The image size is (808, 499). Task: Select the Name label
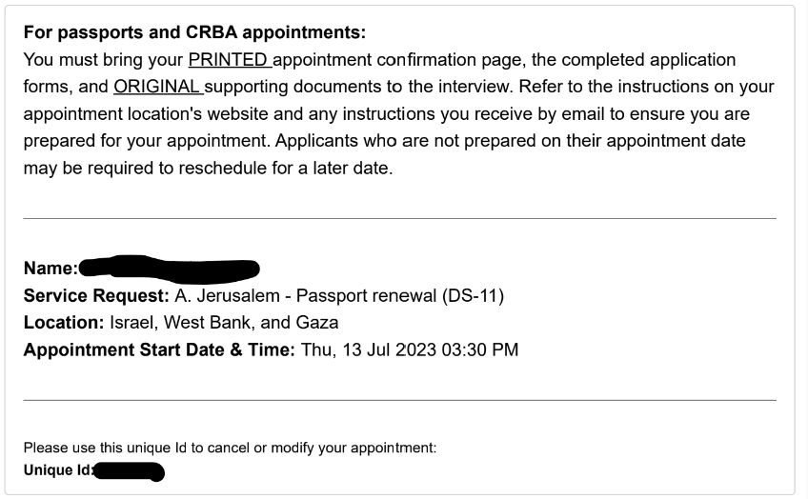(x=50, y=269)
